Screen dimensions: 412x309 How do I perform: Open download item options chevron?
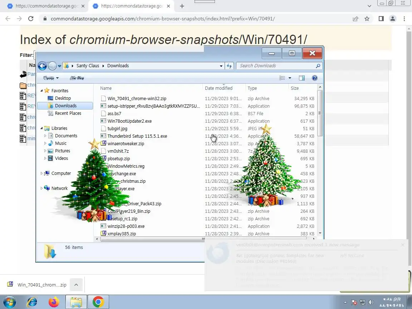76,285
